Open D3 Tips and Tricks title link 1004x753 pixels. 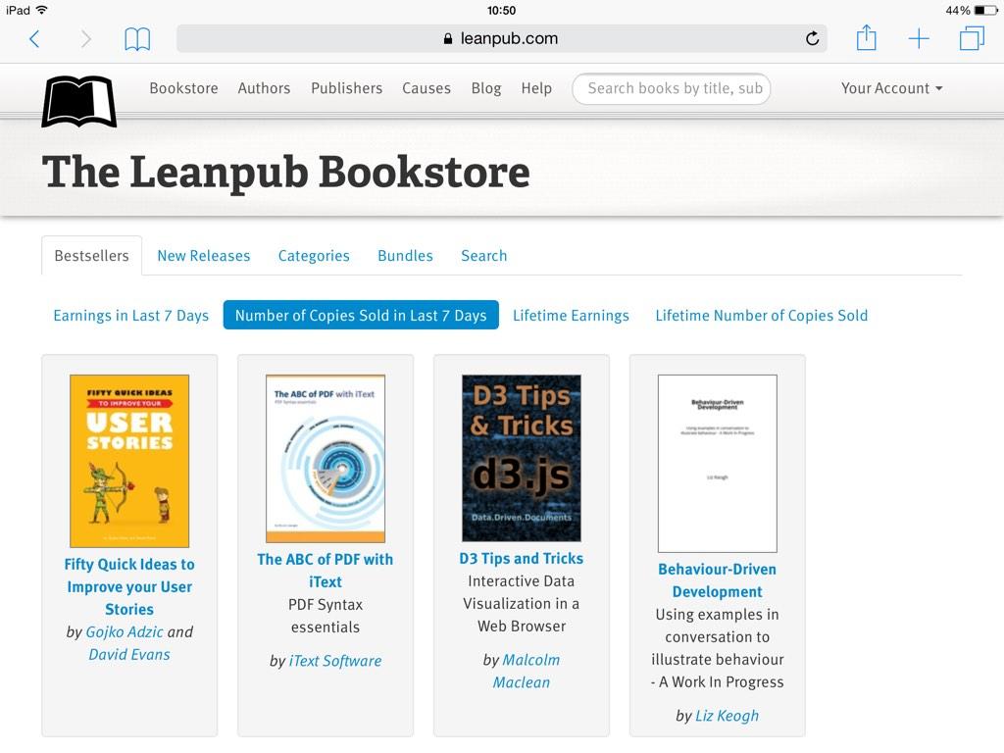click(522, 558)
